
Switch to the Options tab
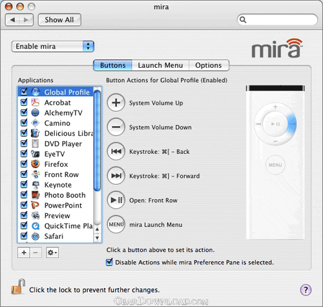209,65
